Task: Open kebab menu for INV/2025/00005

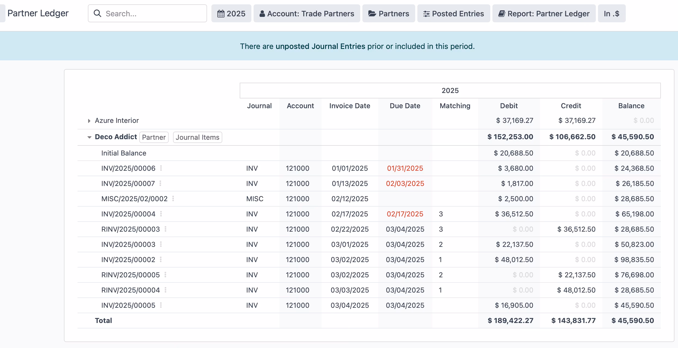Action: click(x=161, y=305)
